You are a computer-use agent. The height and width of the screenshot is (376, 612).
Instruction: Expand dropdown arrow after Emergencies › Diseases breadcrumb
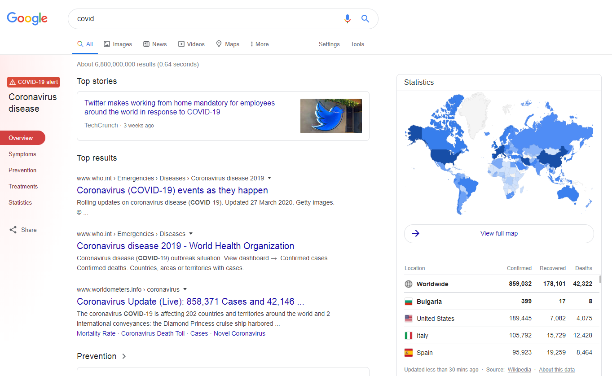(x=191, y=233)
